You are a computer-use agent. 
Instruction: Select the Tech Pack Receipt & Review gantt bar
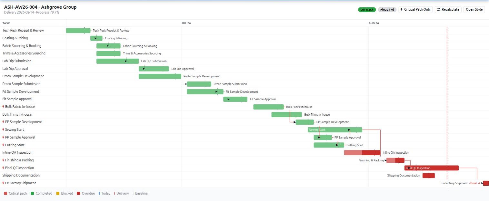(x=78, y=31)
